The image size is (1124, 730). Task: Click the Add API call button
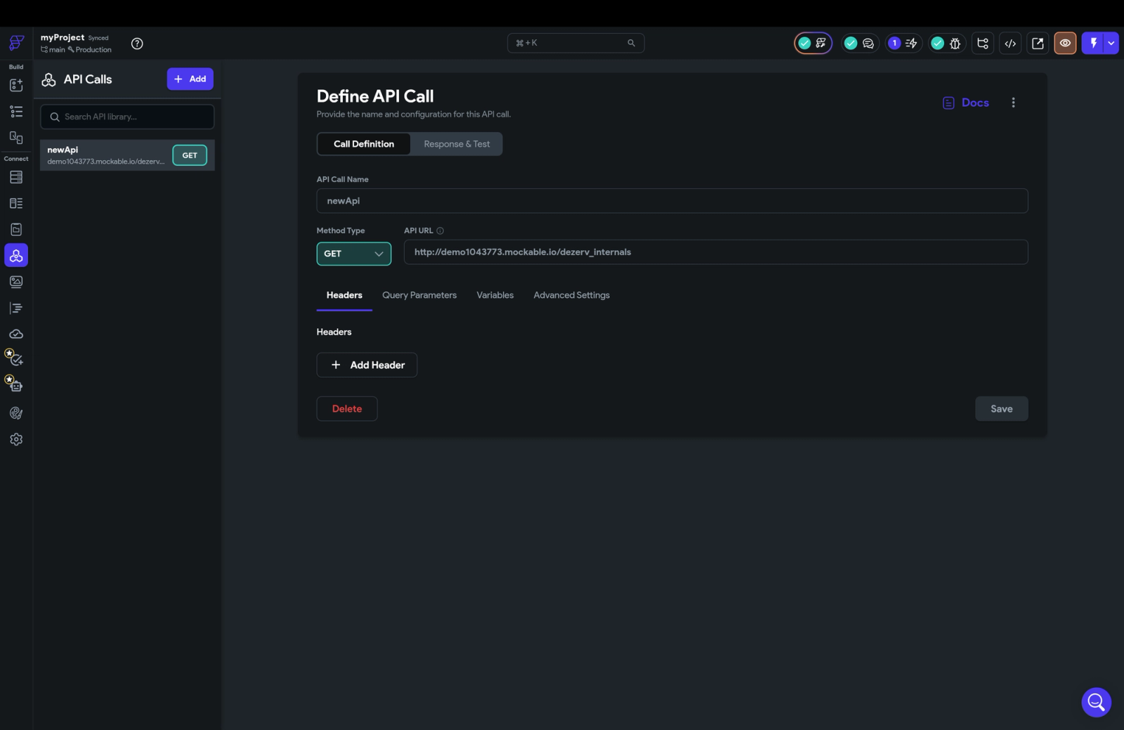pos(190,79)
